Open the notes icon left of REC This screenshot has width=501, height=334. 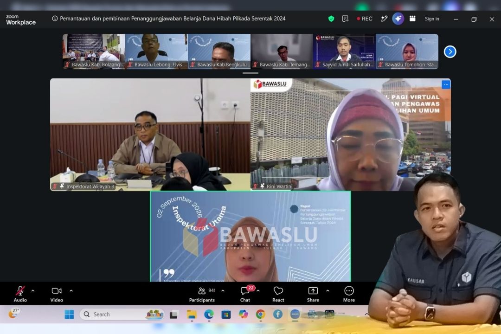click(x=345, y=19)
